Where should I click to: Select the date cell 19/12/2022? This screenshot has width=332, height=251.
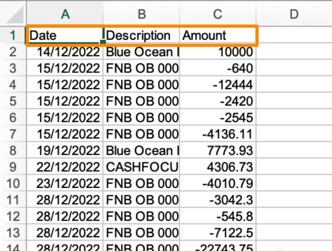tap(65, 150)
